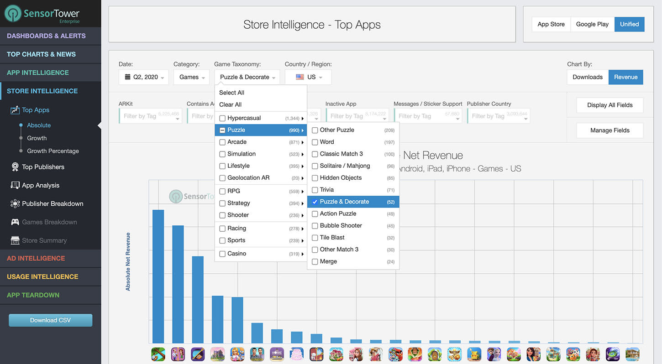Click the tallest blue revenue bar
662x364 pixels.
(158, 274)
